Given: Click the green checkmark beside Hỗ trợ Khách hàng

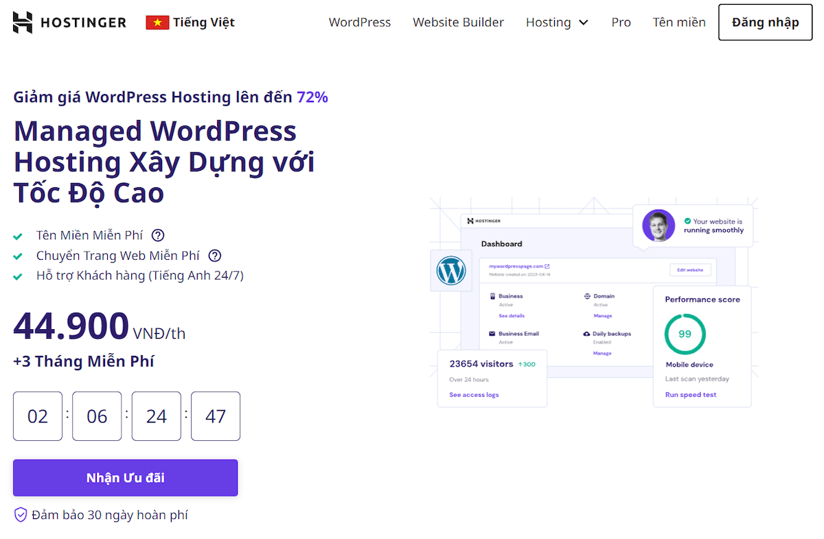Looking at the screenshot, I should click(x=19, y=277).
